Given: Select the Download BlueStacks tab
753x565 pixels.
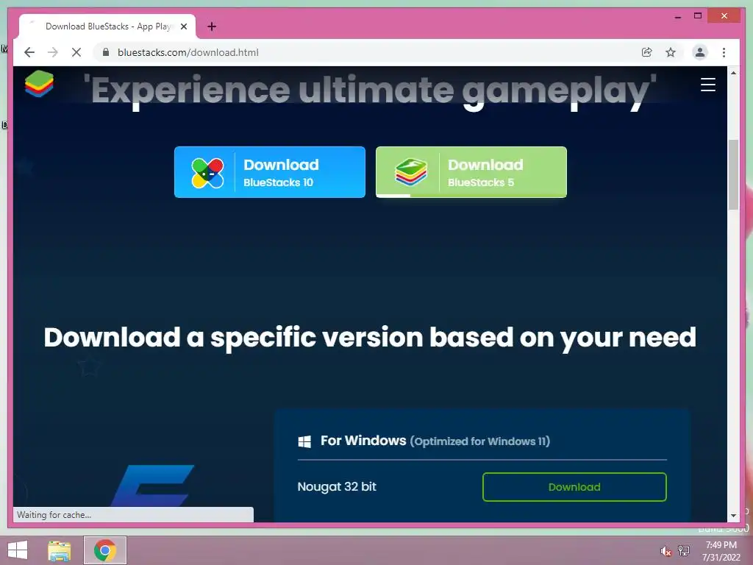Looking at the screenshot, I should click(x=107, y=26).
